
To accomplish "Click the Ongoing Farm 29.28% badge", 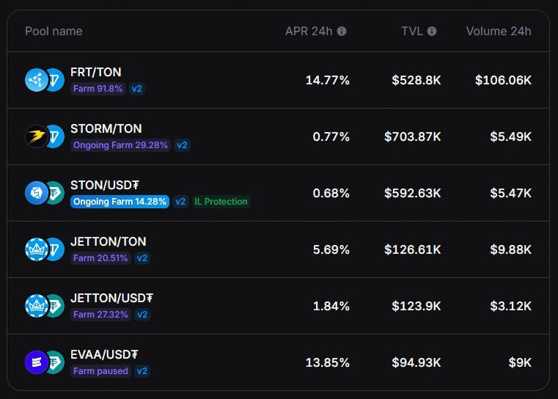I will pyautogui.click(x=120, y=145).
